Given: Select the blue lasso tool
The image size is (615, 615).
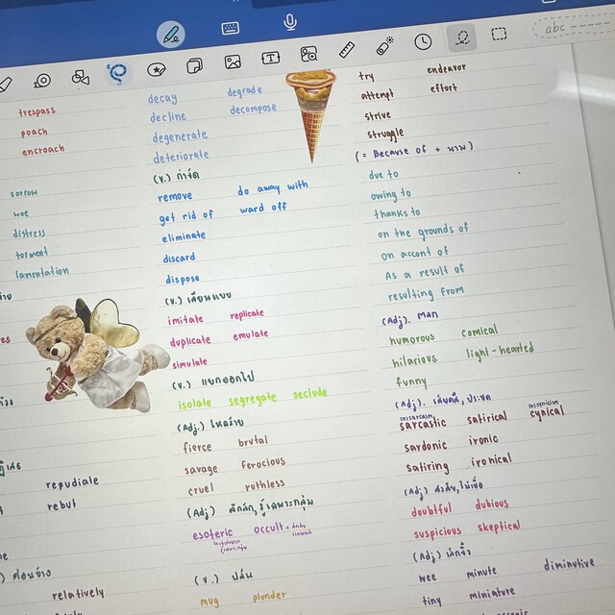Looking at the screenshot, I should [117, 72].
